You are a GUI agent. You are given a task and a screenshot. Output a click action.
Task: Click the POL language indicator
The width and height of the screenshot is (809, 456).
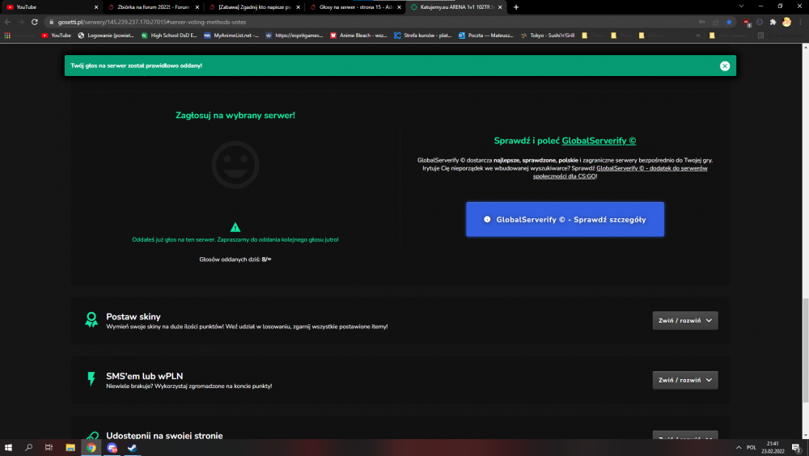752,448
